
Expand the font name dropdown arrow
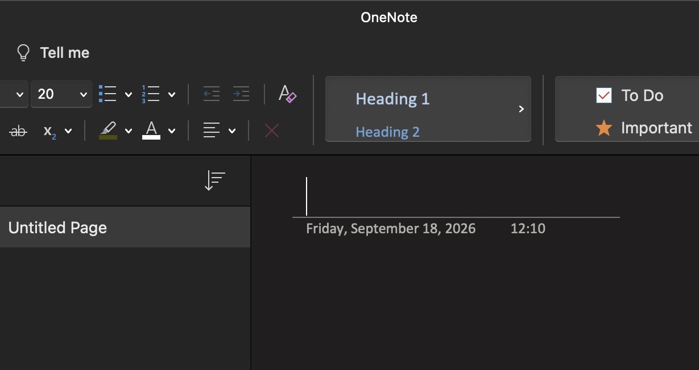tap(19, 94)
